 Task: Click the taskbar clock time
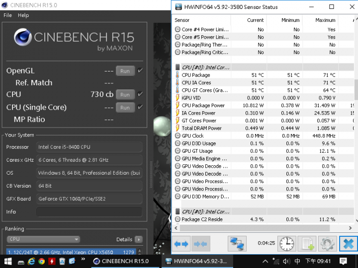tap(318, 261)
